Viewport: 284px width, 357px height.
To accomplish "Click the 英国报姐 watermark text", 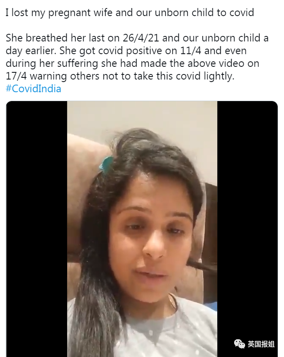I will click(261, 344).
